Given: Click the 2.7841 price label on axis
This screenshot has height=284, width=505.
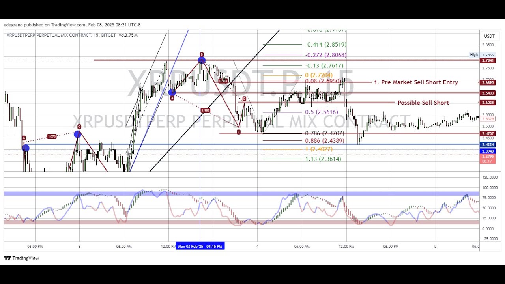Looking at the screenshot, I should (488, 60).
